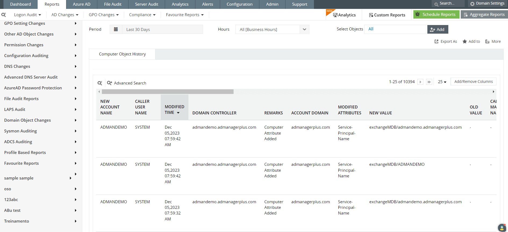Viewport: 508px width, 232px height.
Task: Change rows per page from 25
Action: [442, 82]
